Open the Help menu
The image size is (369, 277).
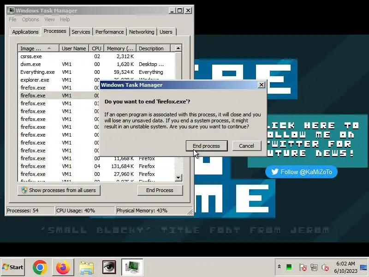(65, 19)
